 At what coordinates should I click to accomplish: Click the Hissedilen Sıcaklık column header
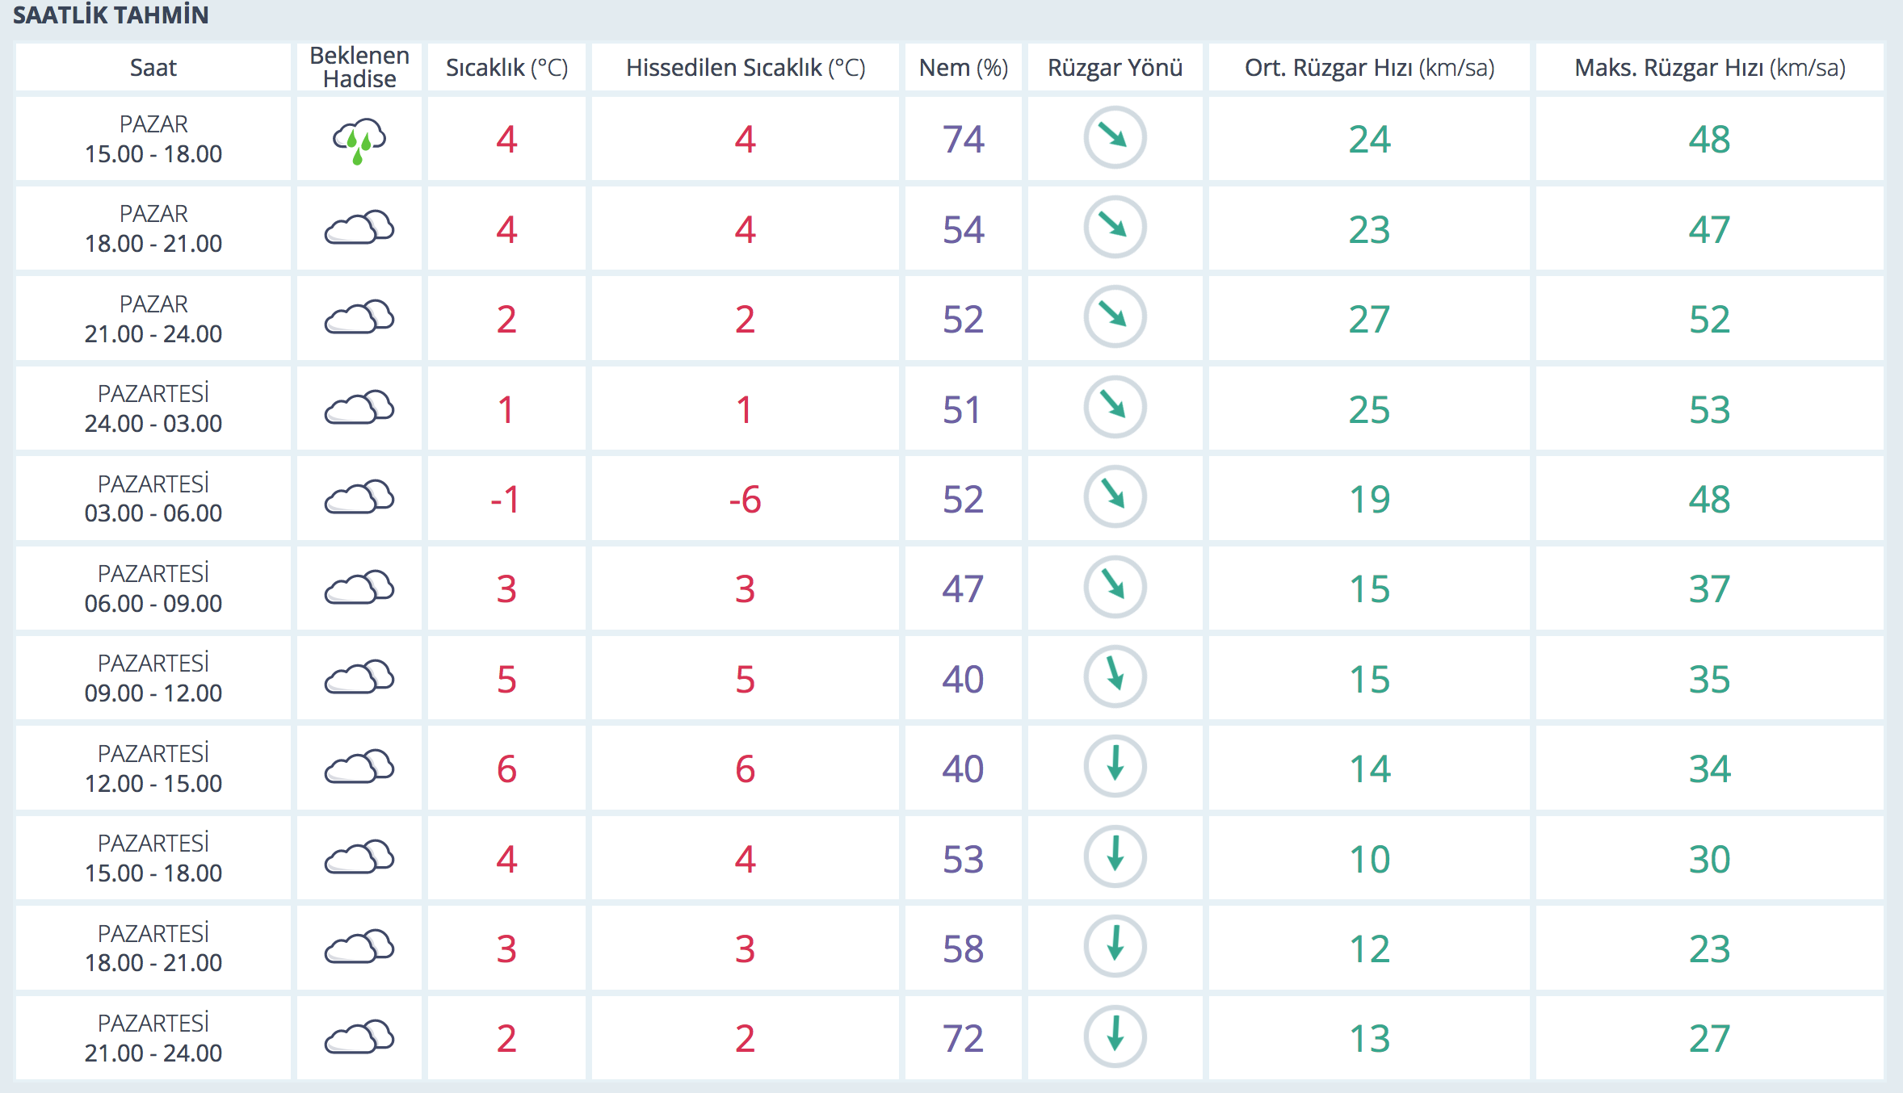point(745,68)
